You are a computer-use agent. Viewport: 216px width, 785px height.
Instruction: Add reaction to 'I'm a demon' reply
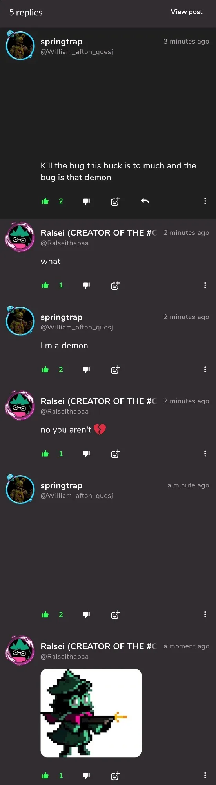[x=115, y=369]
